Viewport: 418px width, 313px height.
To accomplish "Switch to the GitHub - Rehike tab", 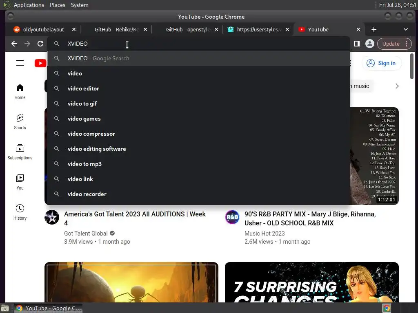I will pos(116,29).
